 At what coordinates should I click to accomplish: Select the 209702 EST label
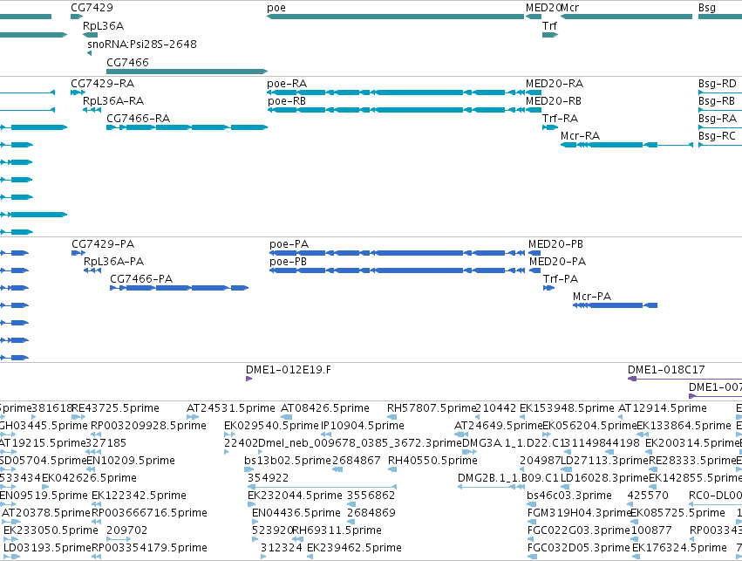pos(126,530)
